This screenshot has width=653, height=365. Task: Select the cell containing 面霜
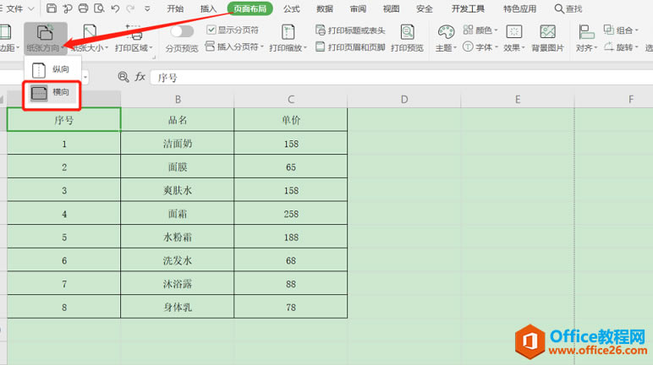coord(178,214)
